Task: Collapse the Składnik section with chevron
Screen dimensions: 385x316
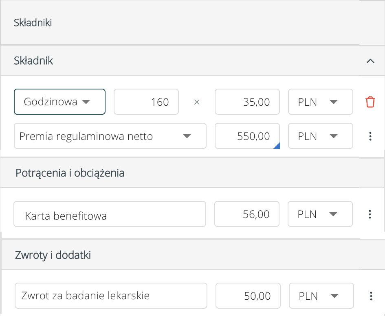Action: [x=370, y=61]
